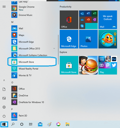Open the Word icon in Office apps tile
This screenshot has width=120, height=128.
(x=88, y=14)
